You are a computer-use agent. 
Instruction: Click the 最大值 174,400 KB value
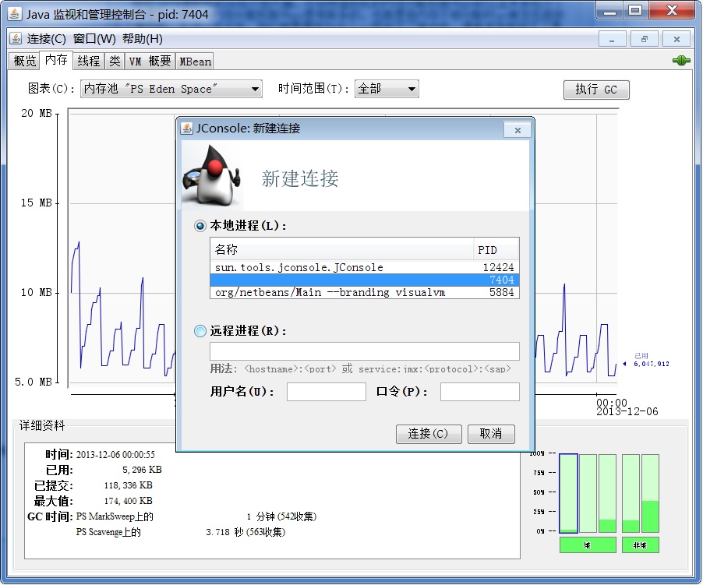tap(129, 501)
